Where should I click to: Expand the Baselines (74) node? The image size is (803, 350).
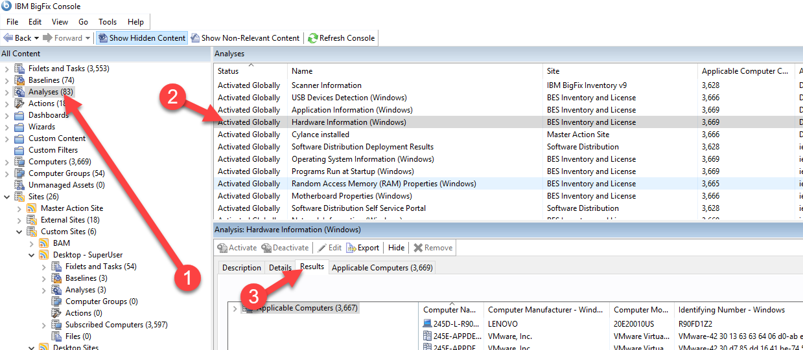(6, 80)
